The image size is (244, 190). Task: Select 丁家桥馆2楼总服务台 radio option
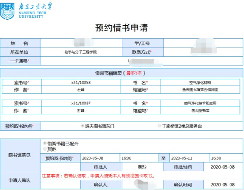click(x=159, y=126)
